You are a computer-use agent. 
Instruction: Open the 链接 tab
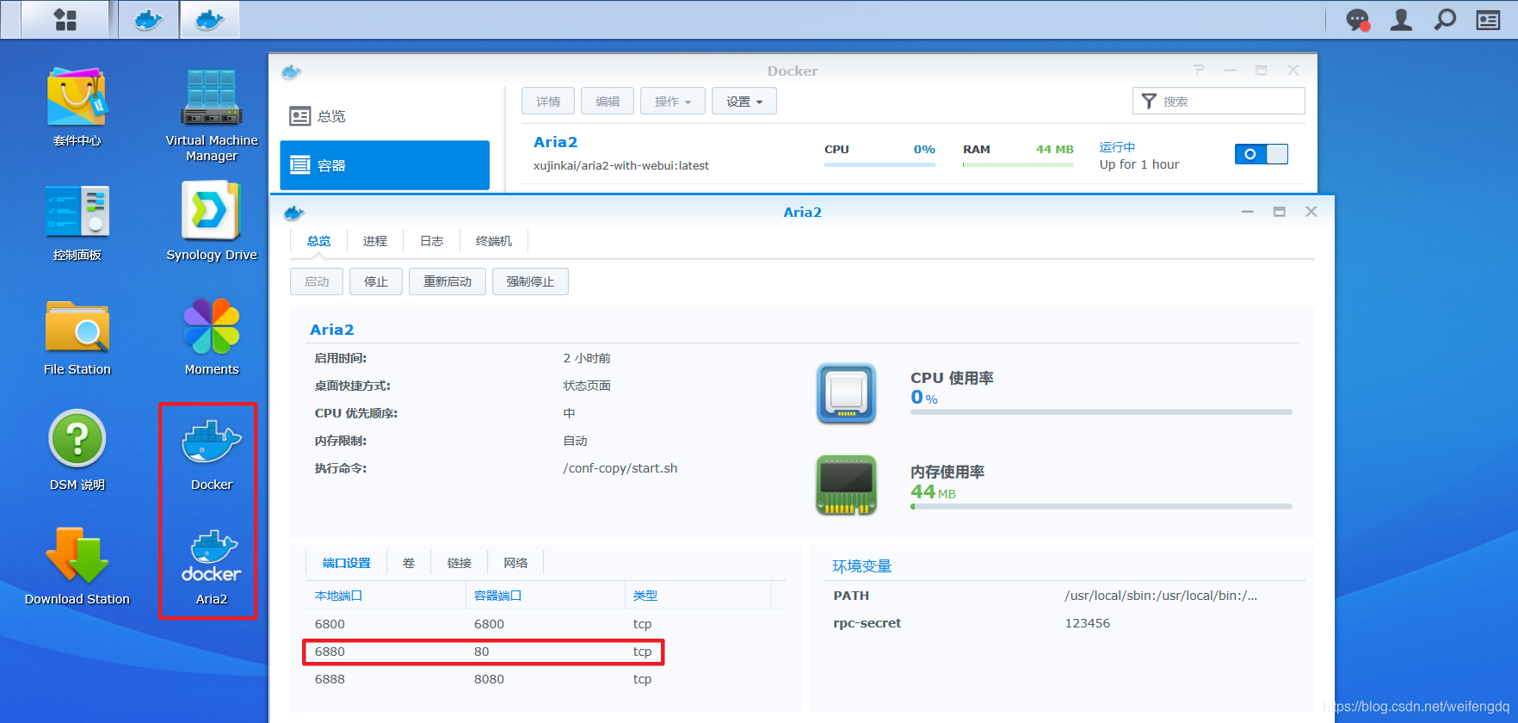click(x=460, y=563)
